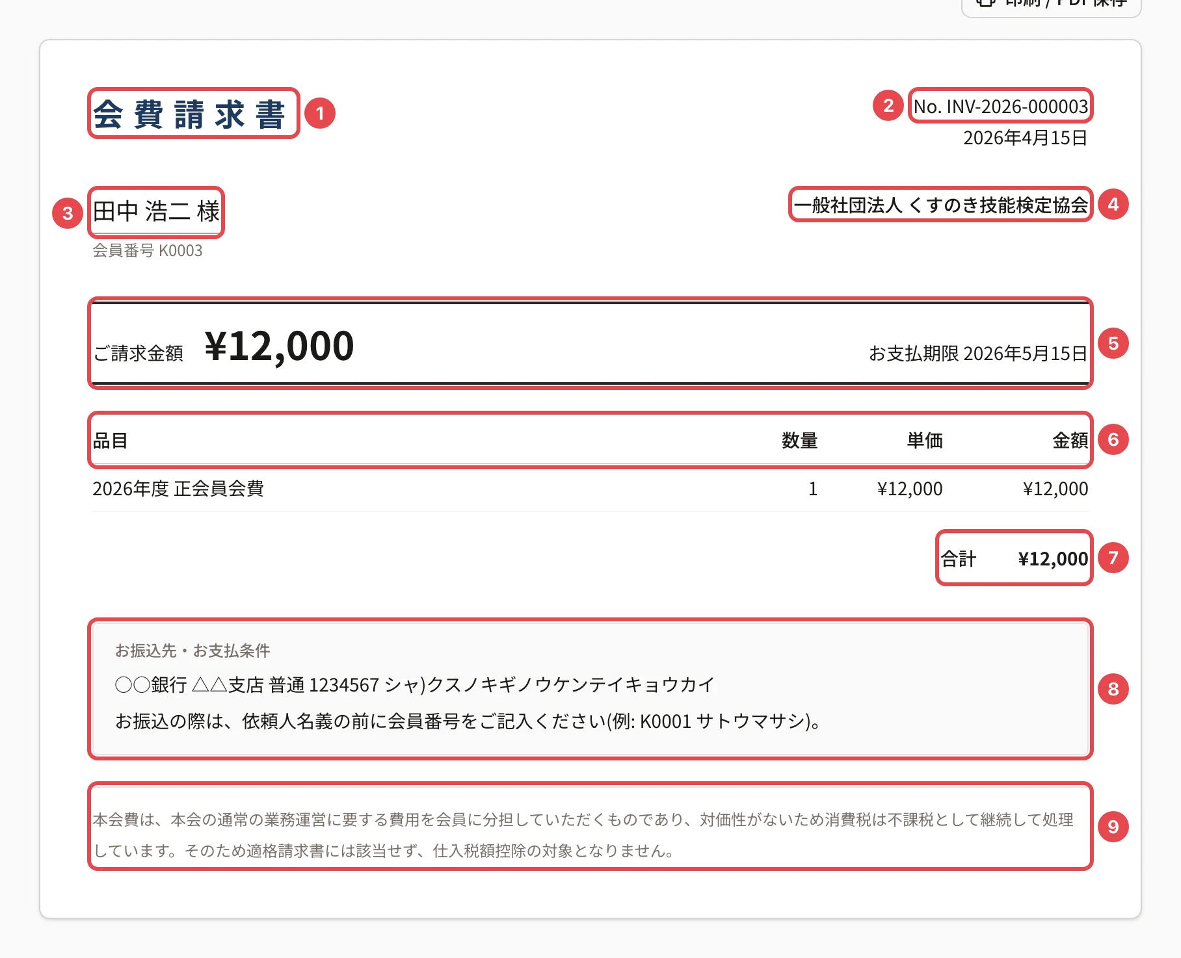Image resolution: width=1181 pixels, height=958 pixels.
Task: Click the invoice number No. INV-2026-000003
Action: 1000,107
